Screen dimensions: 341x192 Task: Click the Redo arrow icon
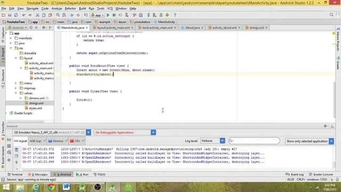click(x=30, y=15)
